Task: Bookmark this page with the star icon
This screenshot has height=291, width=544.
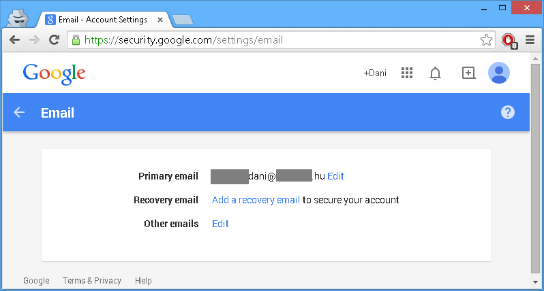Action: [x=486, y=40]
